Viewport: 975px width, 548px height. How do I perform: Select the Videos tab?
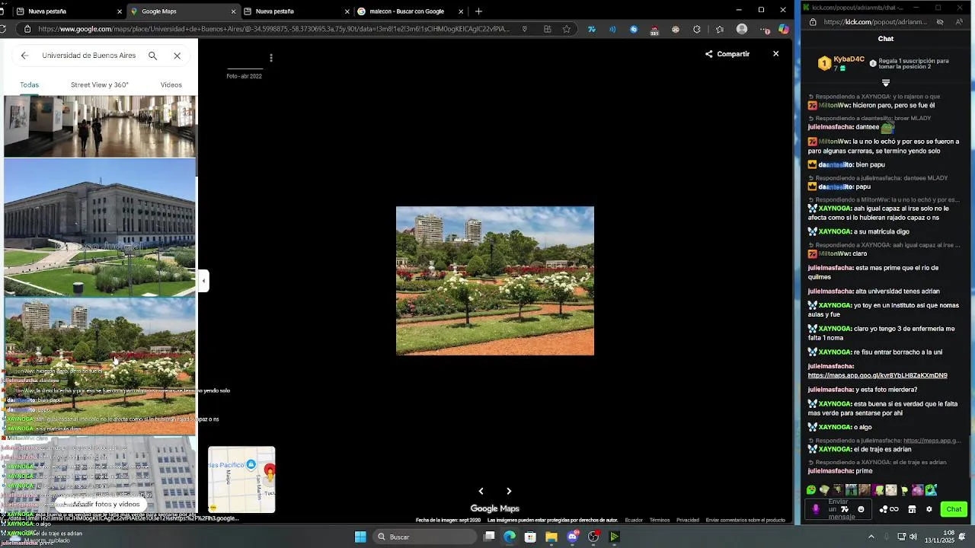[x=171, y=85]
